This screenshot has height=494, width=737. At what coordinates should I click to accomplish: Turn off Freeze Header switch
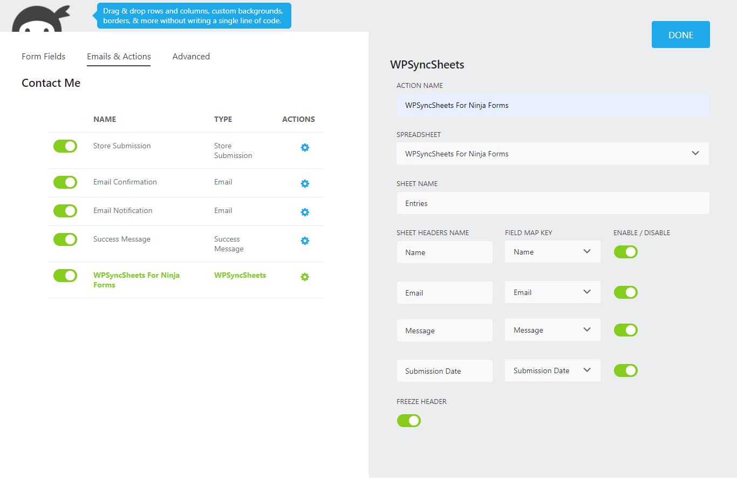(409, 421)
